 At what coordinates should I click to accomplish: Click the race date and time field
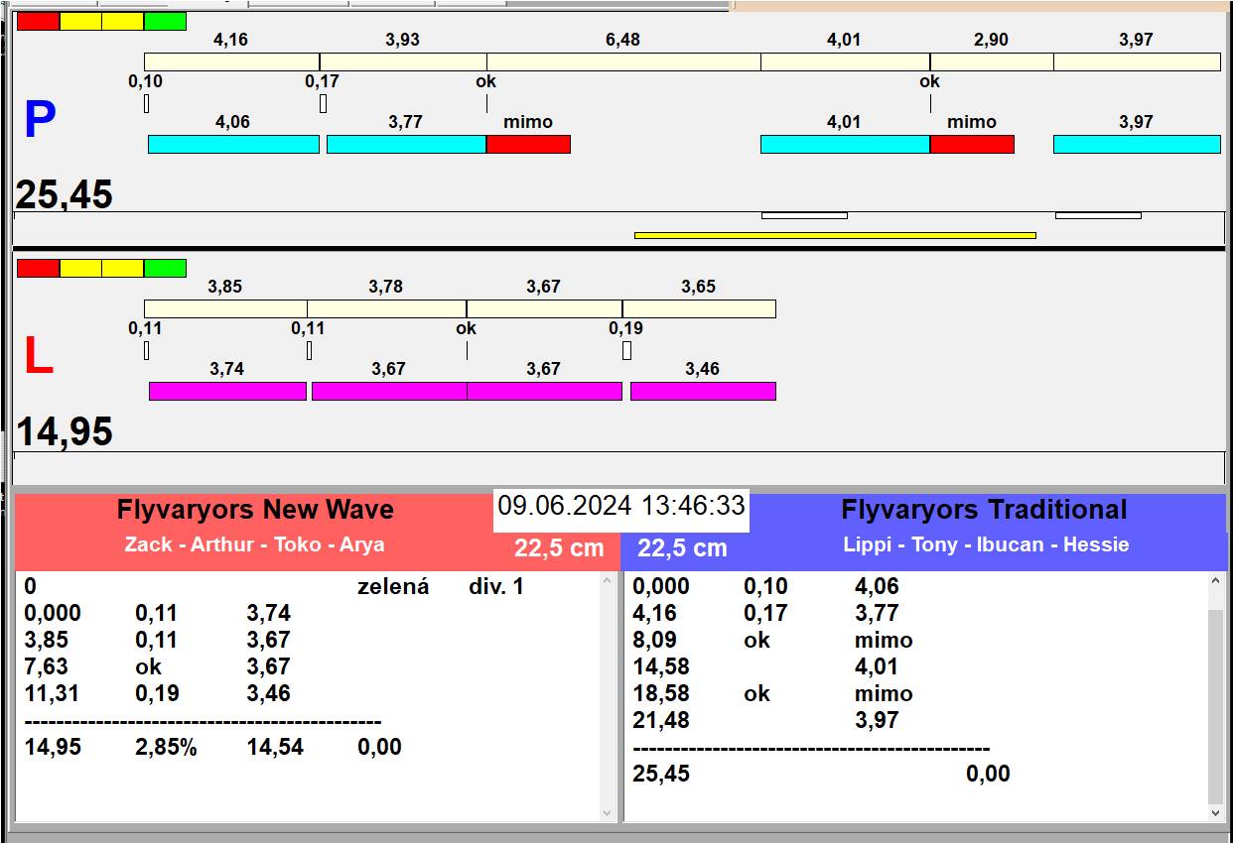click(621, 506)
